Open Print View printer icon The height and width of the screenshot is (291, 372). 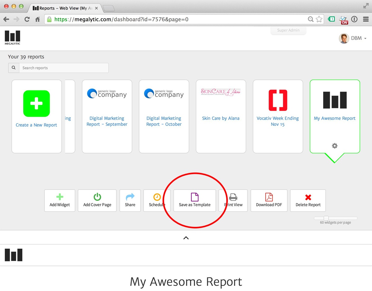[233, 197]
